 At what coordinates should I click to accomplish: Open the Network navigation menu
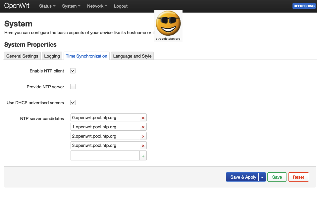point(97,6)
